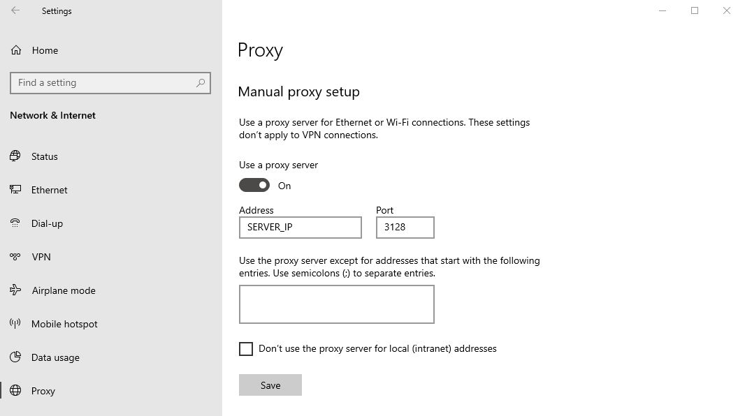The height and width of the screenshot is (416, 738).
Task: Turn off the Use a proxy server switch
Action: pyautogui.click(x=254, y=185)
